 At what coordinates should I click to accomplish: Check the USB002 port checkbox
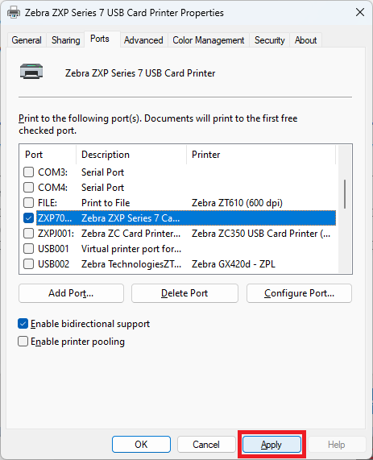28,264
